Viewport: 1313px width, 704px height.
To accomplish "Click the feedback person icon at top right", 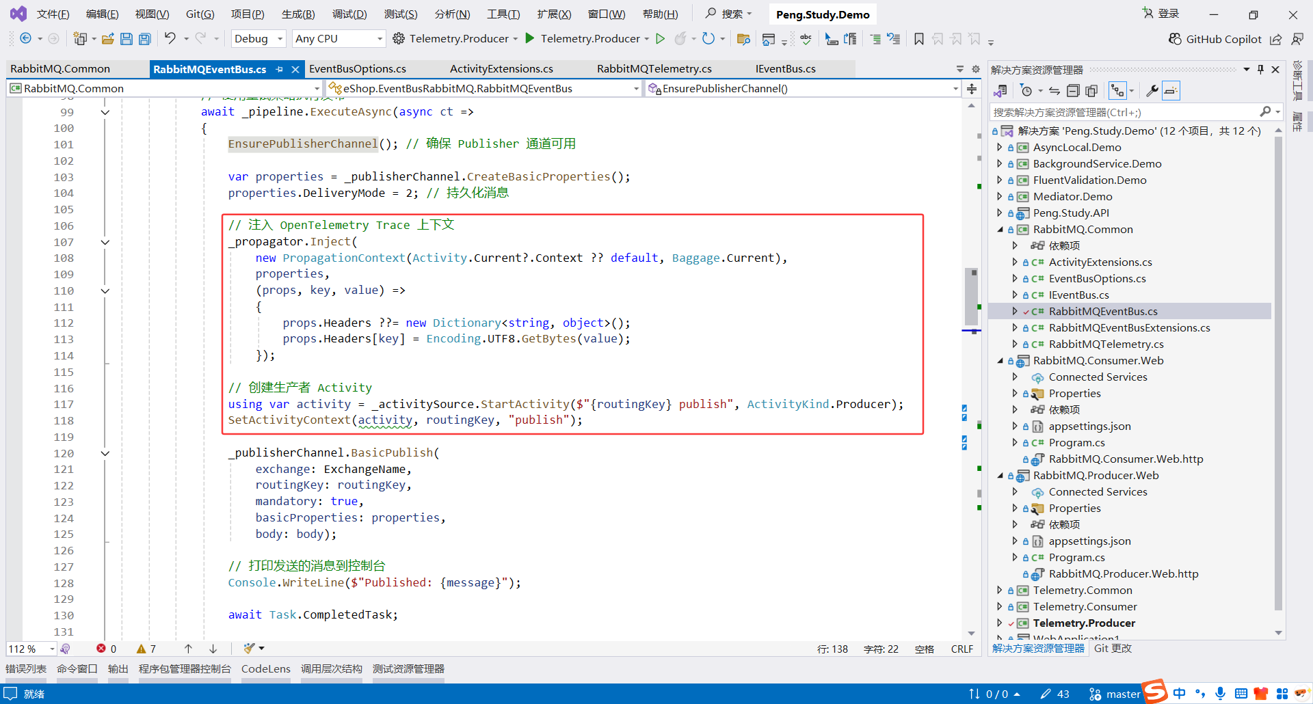I will 1297,39.
